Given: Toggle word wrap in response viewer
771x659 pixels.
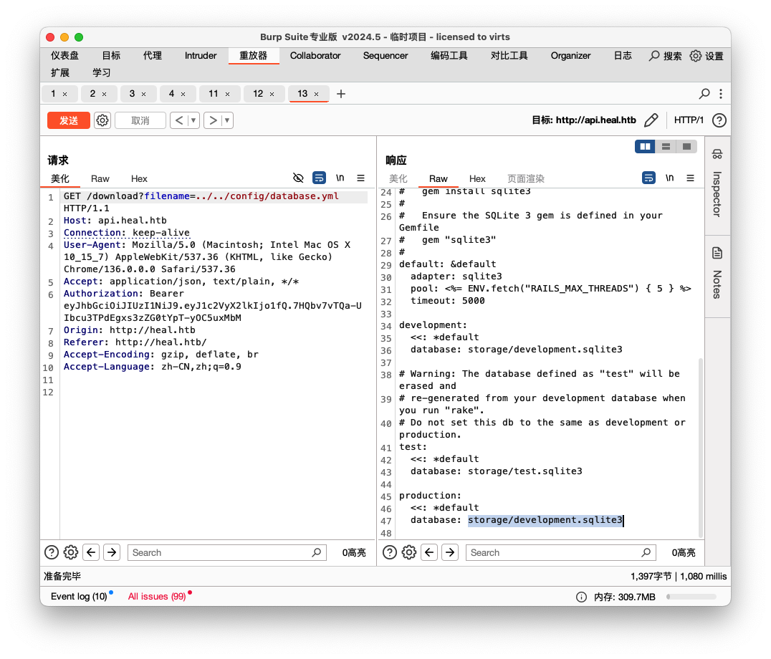Looking at the screenshot, I should 648,178.
